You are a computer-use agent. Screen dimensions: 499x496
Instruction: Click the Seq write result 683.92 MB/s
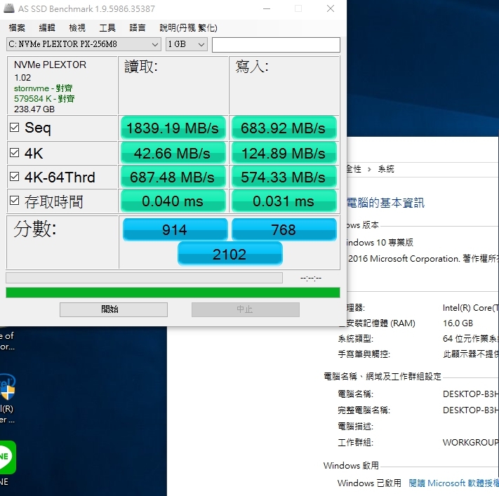(x=284, y=128)
